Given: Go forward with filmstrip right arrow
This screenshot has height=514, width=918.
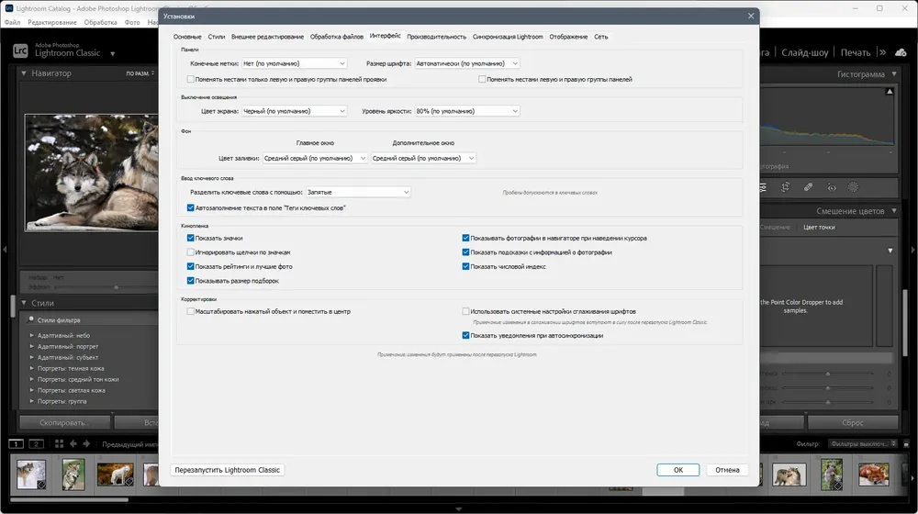Looking at the screenshot, I should pyautogui.click(x=86, y=443).
